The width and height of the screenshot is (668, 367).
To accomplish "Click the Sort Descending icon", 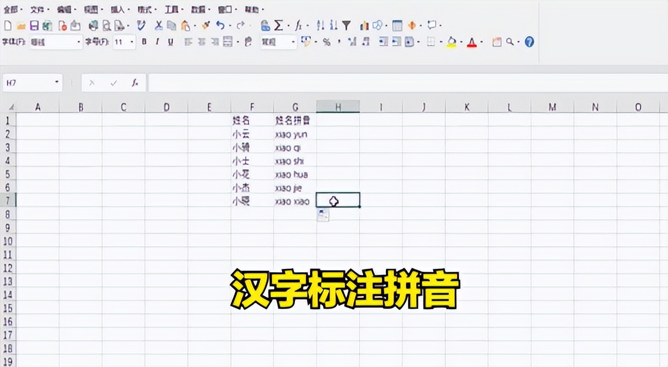I will [333, 25].
